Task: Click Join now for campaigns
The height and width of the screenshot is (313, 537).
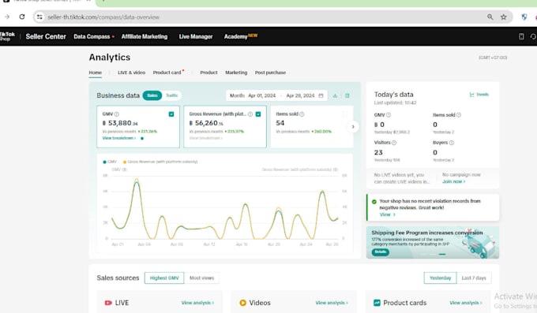Action: coord(454,181)
